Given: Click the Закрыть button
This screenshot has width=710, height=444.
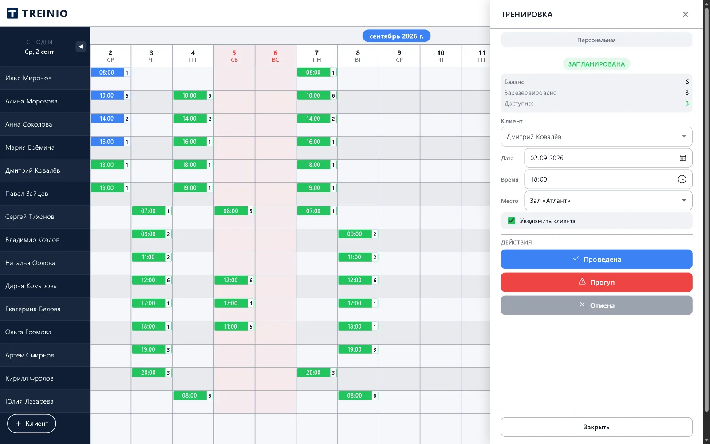Looking at the screenshot, I should (596, 427).
